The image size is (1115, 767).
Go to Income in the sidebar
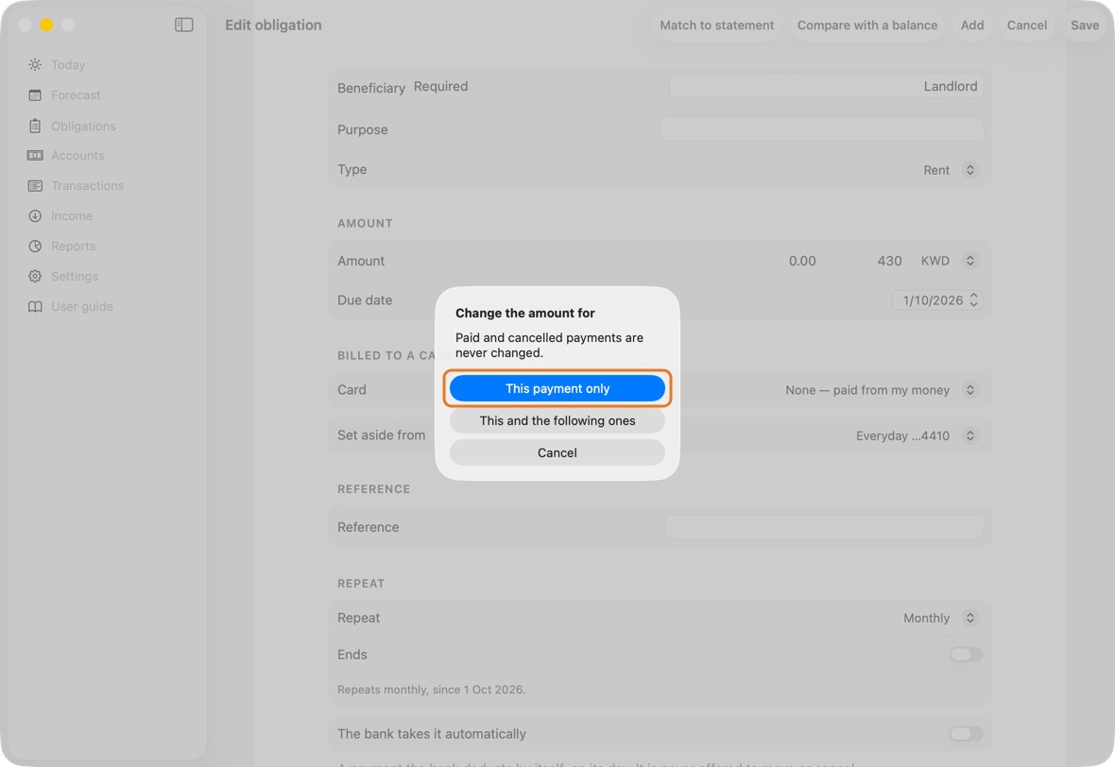(72, 216)
